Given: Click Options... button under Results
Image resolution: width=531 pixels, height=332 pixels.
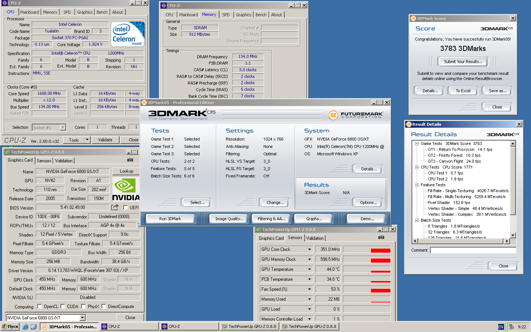Looking at the screenshot, I should 368,203.
